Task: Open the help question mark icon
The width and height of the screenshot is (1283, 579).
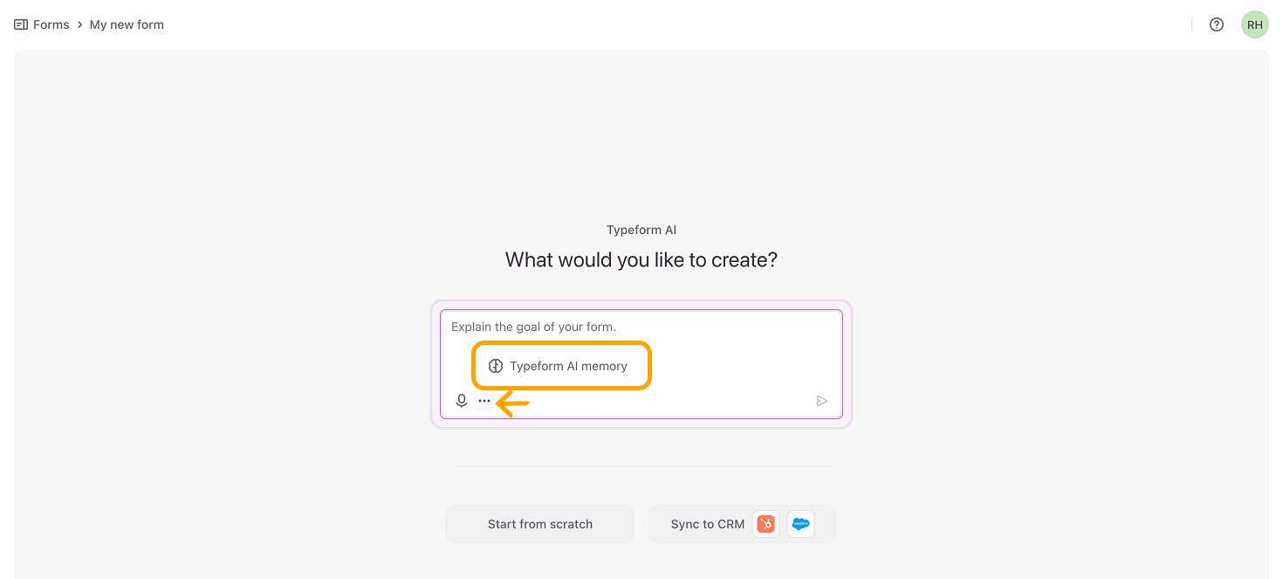Action: point(1216,24)
